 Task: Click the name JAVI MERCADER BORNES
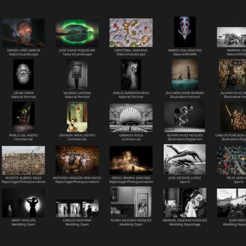pyautogui.click(x=184, y=93)
